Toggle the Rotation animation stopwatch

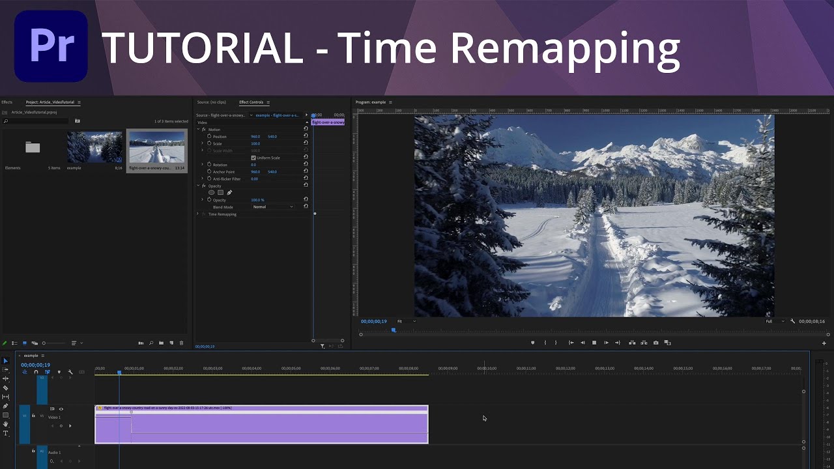point(209,165)
